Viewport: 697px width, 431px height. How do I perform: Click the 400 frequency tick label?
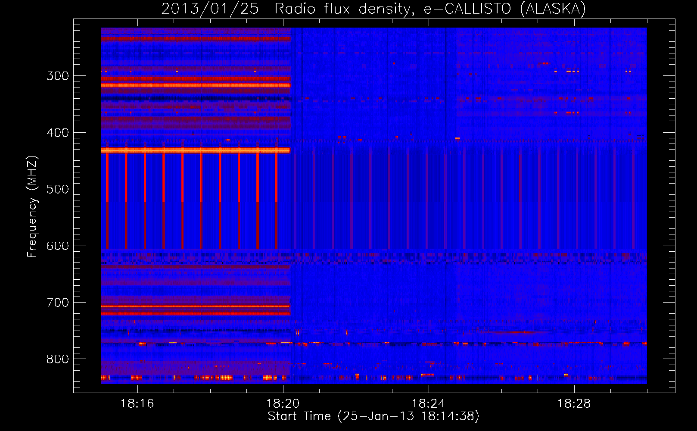58,133
